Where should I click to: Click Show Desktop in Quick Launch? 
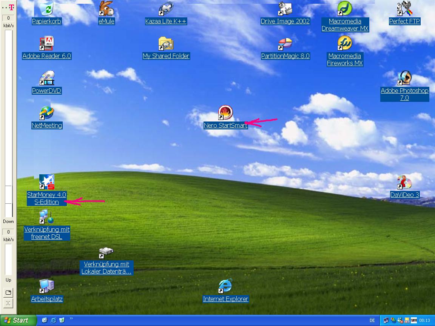pos(45,320)
